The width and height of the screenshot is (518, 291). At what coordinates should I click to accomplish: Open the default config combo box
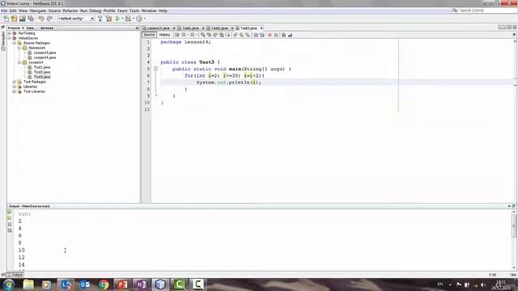tap(76, 19)
